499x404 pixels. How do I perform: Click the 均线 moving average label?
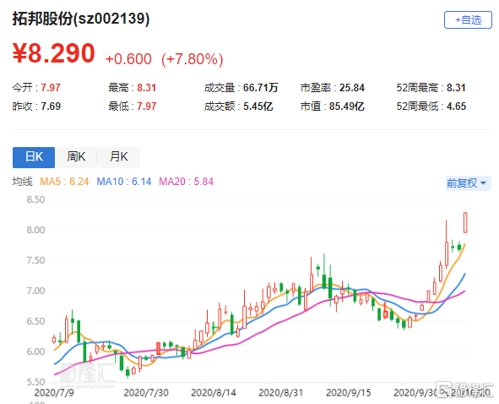(22, 182)
